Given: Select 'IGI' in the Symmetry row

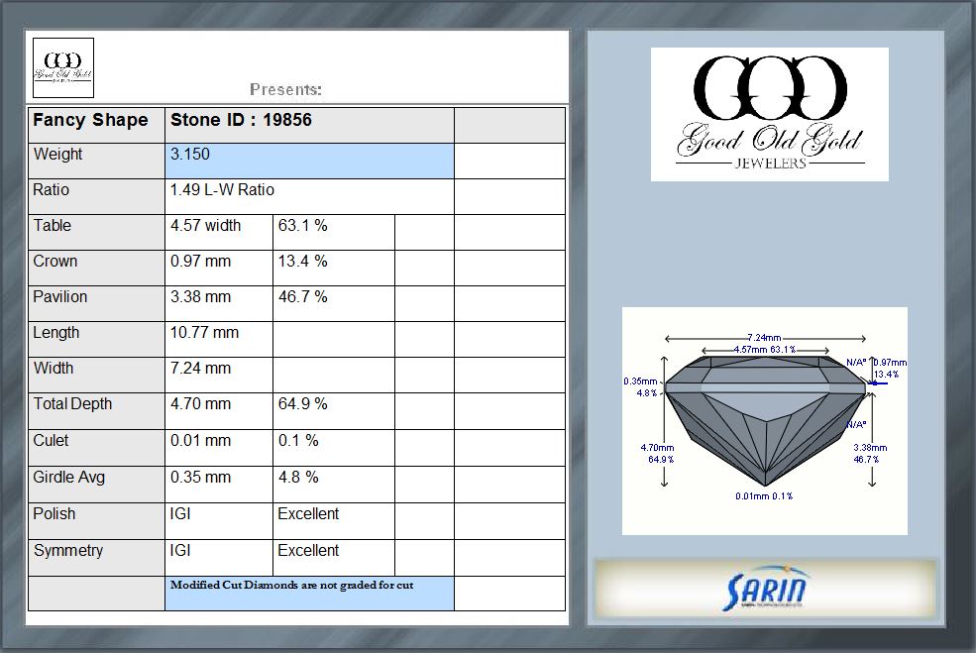Looking at the screenshot, I should pyautogui.click(x=218, y=558).
